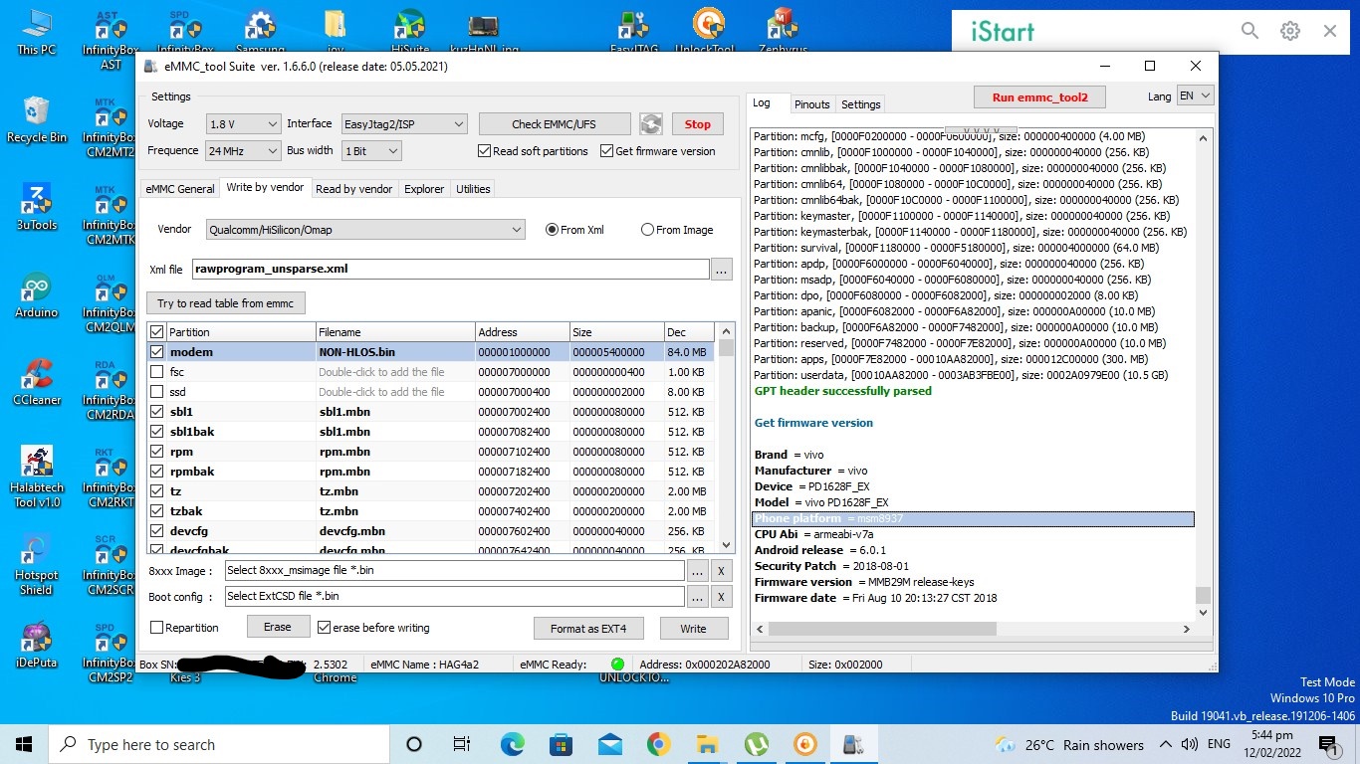The width and height of the screenshot is (1360, 764).
Task: Open File Explorer from taskbar
Action: 707,744
